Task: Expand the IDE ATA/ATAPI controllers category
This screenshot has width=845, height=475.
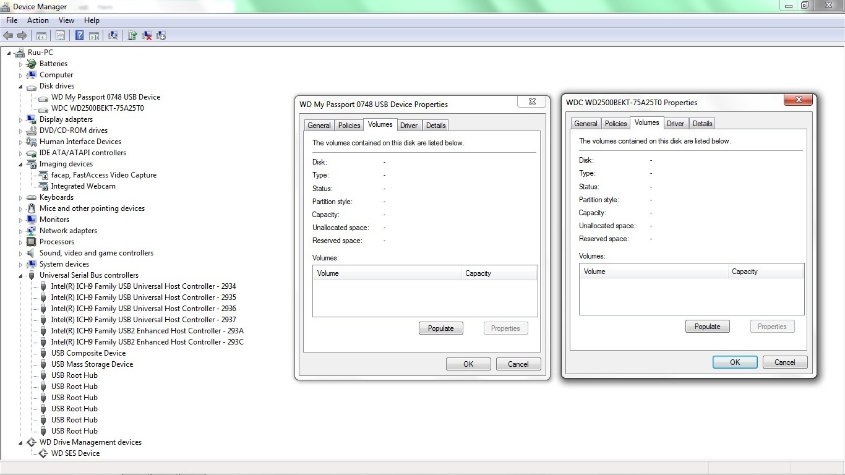Action: [20, 153]
